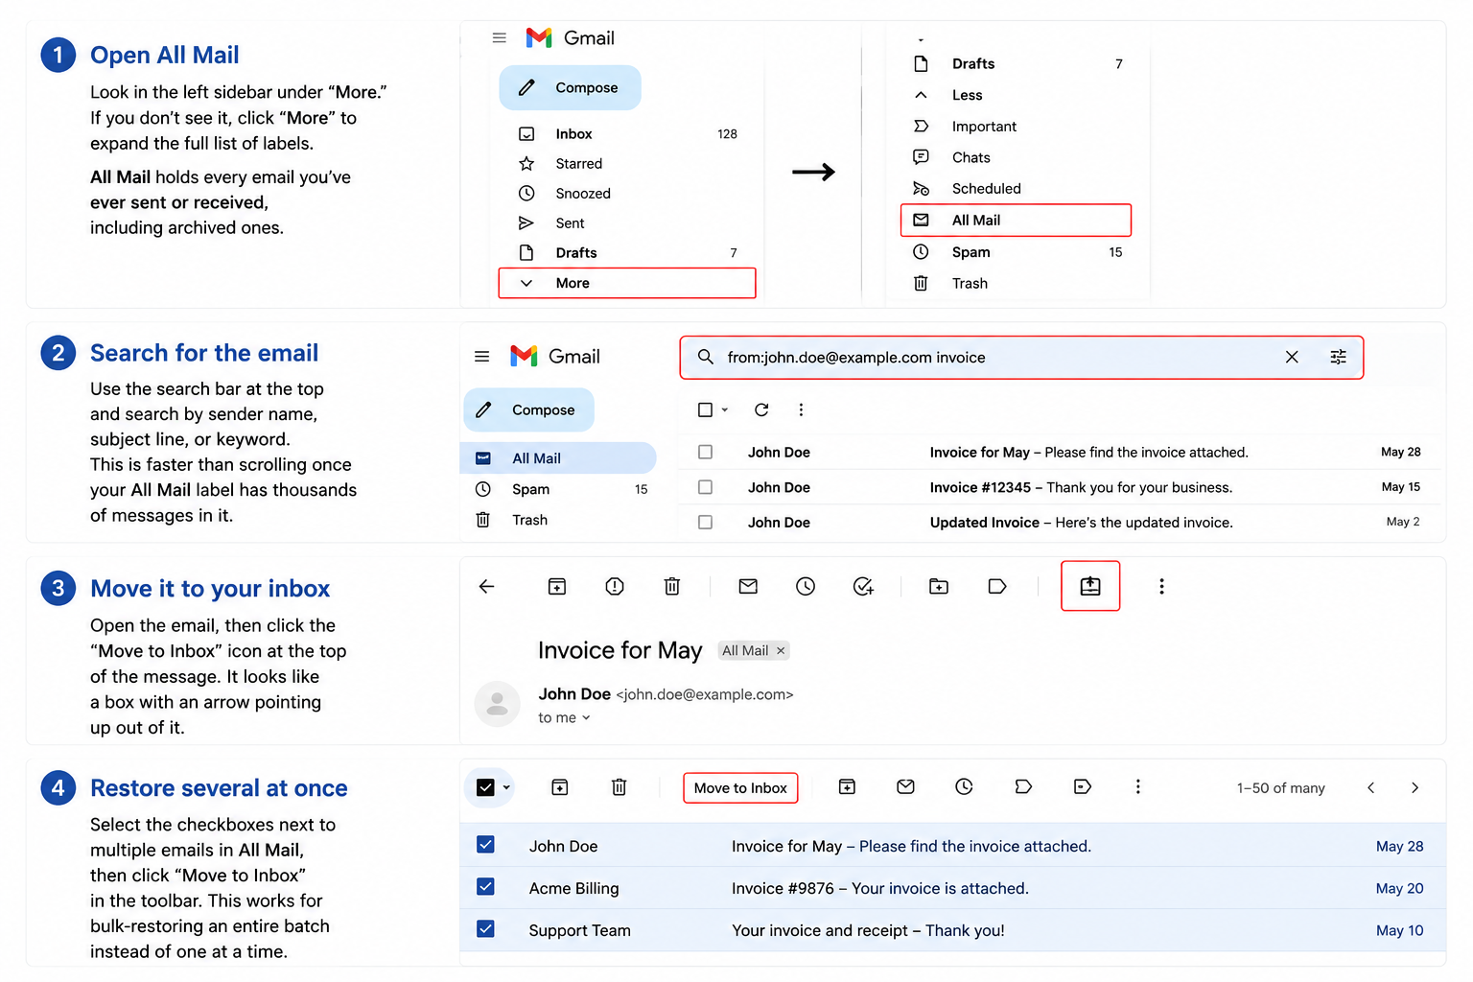The height and width of the screenshot is (982, 1473).
Task: Click the Move to folder icon
Action: coord(939,586)
